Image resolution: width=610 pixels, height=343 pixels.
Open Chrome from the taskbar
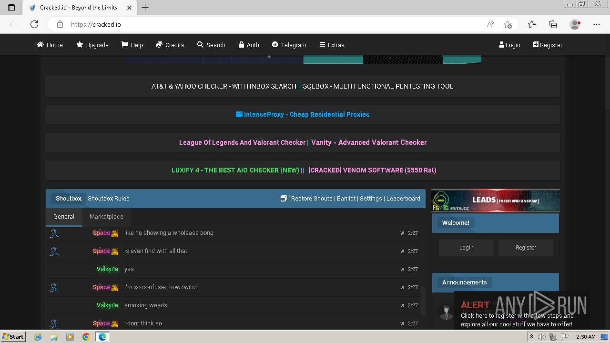86,337
